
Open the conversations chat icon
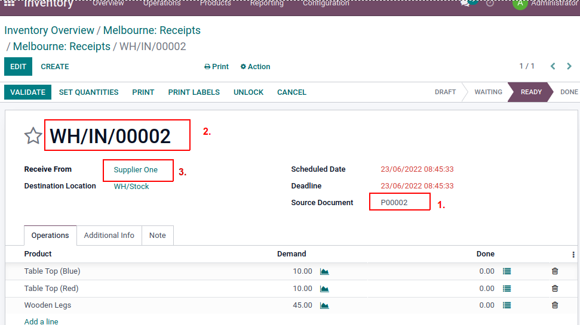[x=466, y=3]
